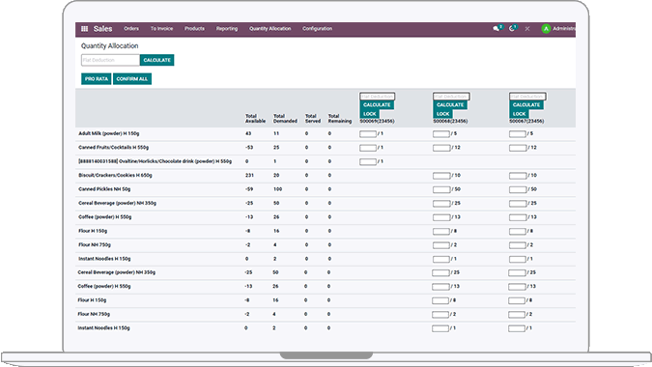Click total demanded value 11 for Adult Milk
652x367 pixels.
(276, 133)
